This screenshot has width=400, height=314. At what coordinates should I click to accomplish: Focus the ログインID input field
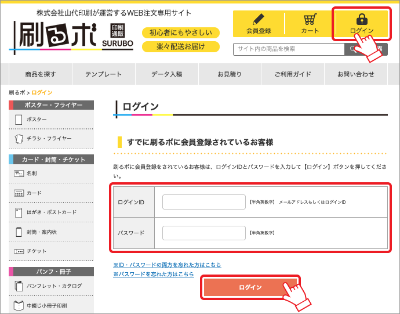(204, 202)
